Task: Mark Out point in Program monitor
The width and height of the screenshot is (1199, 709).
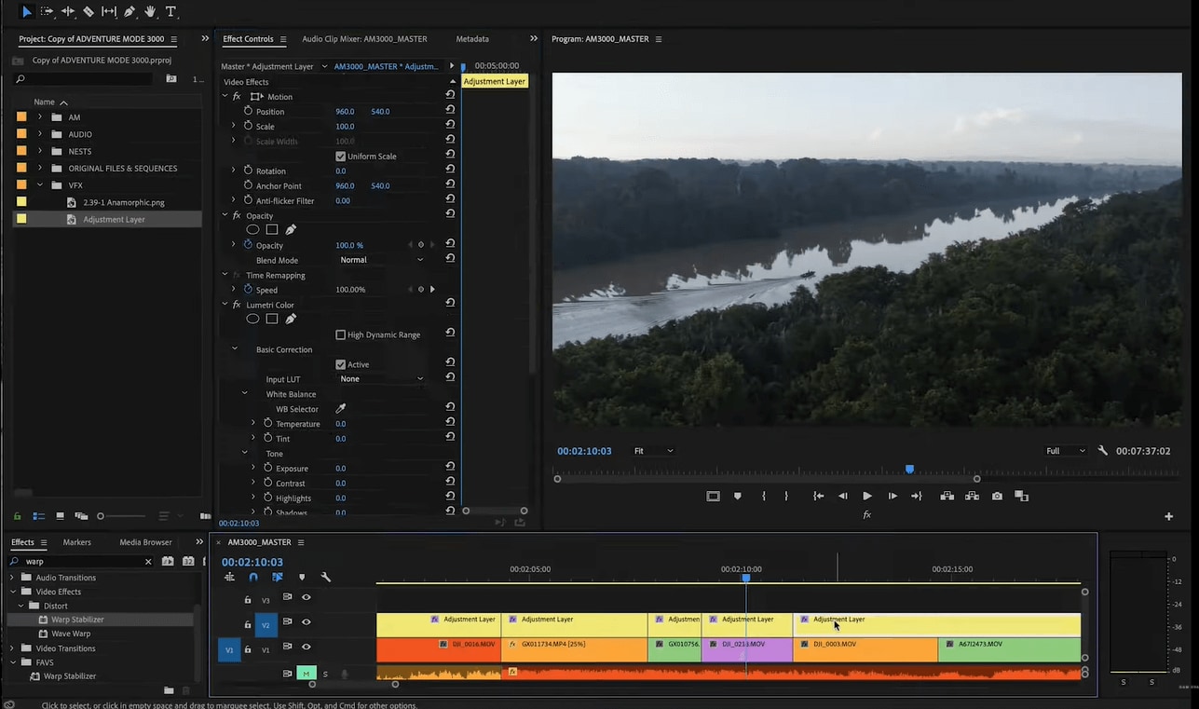Action: [x=786, y=496]
